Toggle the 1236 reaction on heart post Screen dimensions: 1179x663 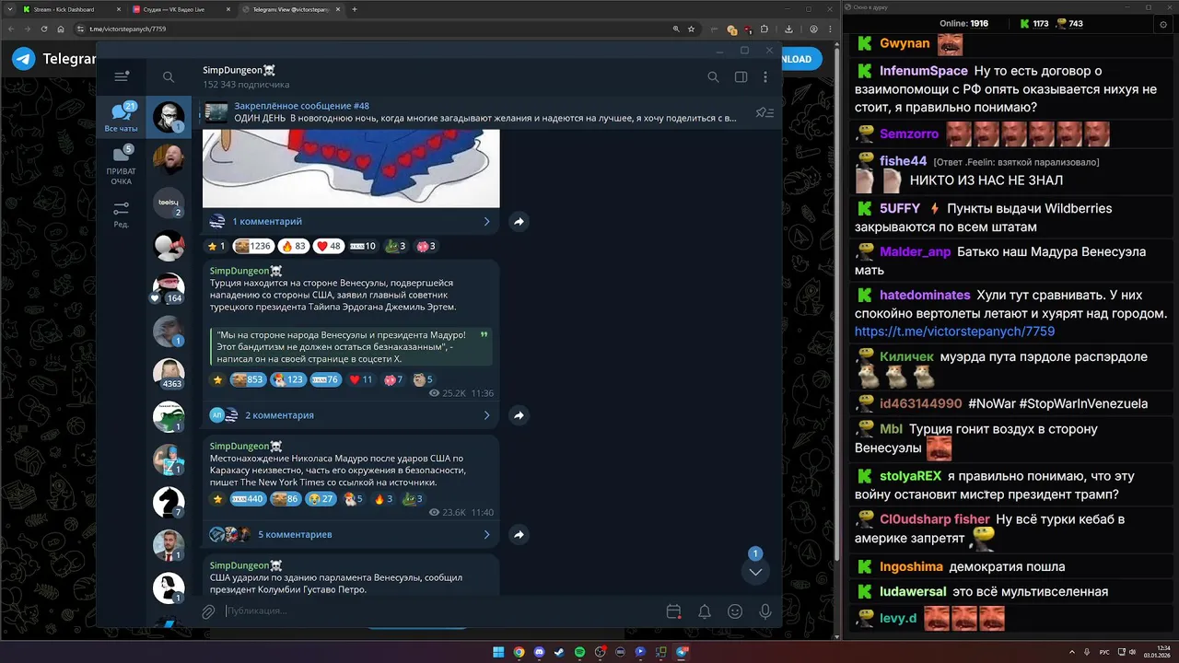(x=253, y=246)
